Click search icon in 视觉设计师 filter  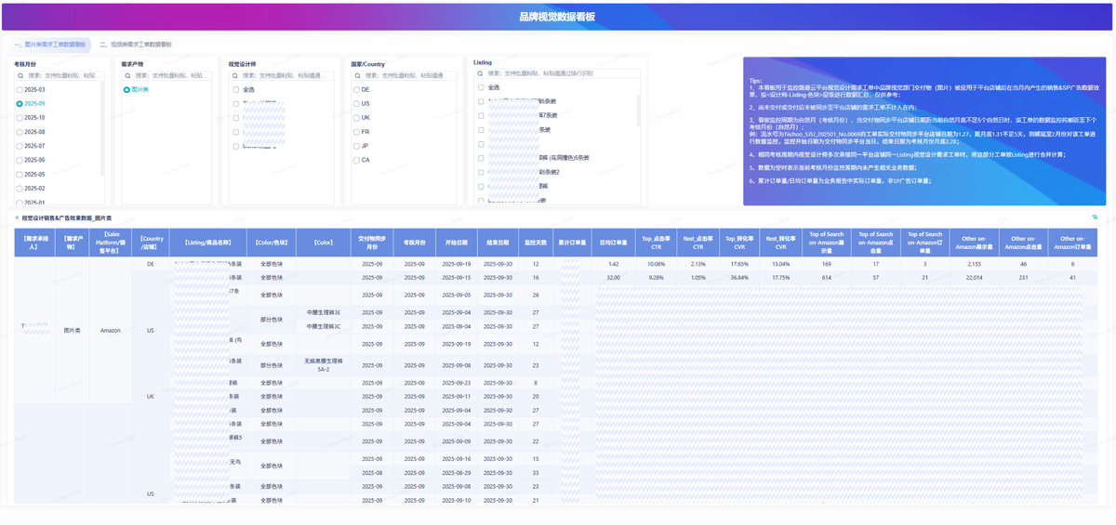pos(235,75)
